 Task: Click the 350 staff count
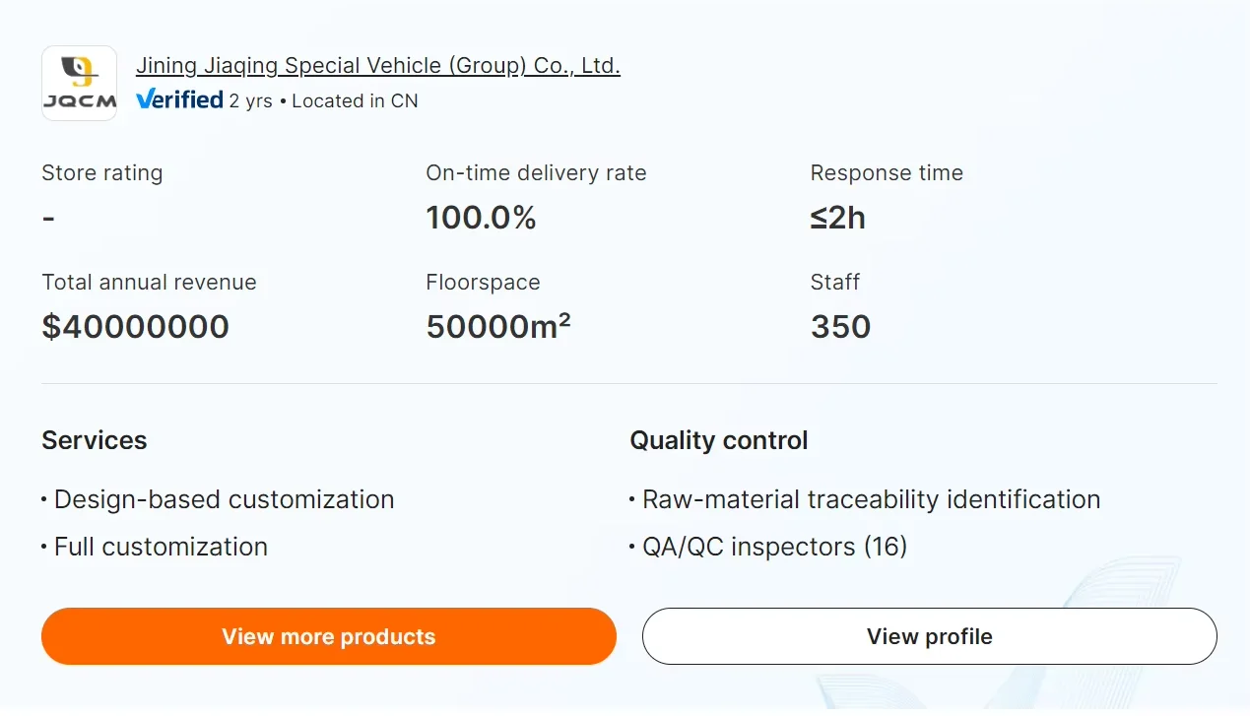pyautogui.click(x=840, y=327)
